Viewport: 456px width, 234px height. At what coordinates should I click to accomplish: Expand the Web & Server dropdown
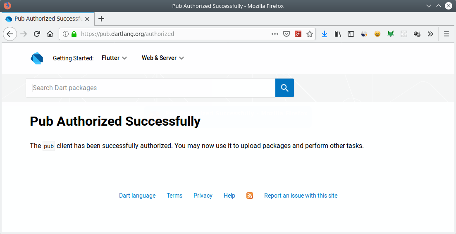point(162,58)
